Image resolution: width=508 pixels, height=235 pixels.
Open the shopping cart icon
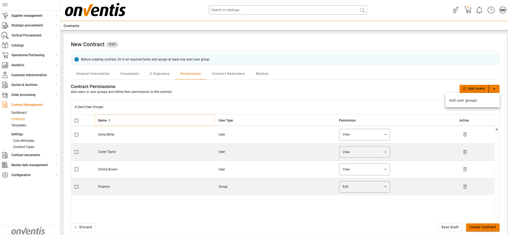tap(468, 10)
